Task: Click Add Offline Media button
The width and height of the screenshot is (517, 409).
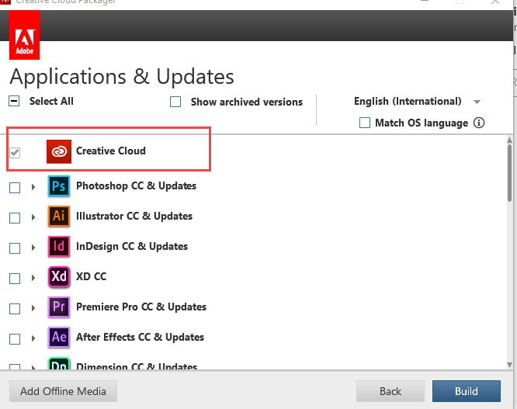Action: (63, 391)
